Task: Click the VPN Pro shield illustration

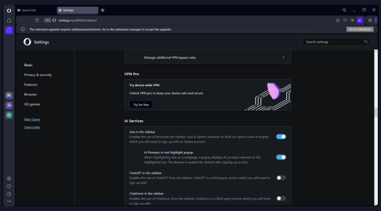Action: (273, 91)
